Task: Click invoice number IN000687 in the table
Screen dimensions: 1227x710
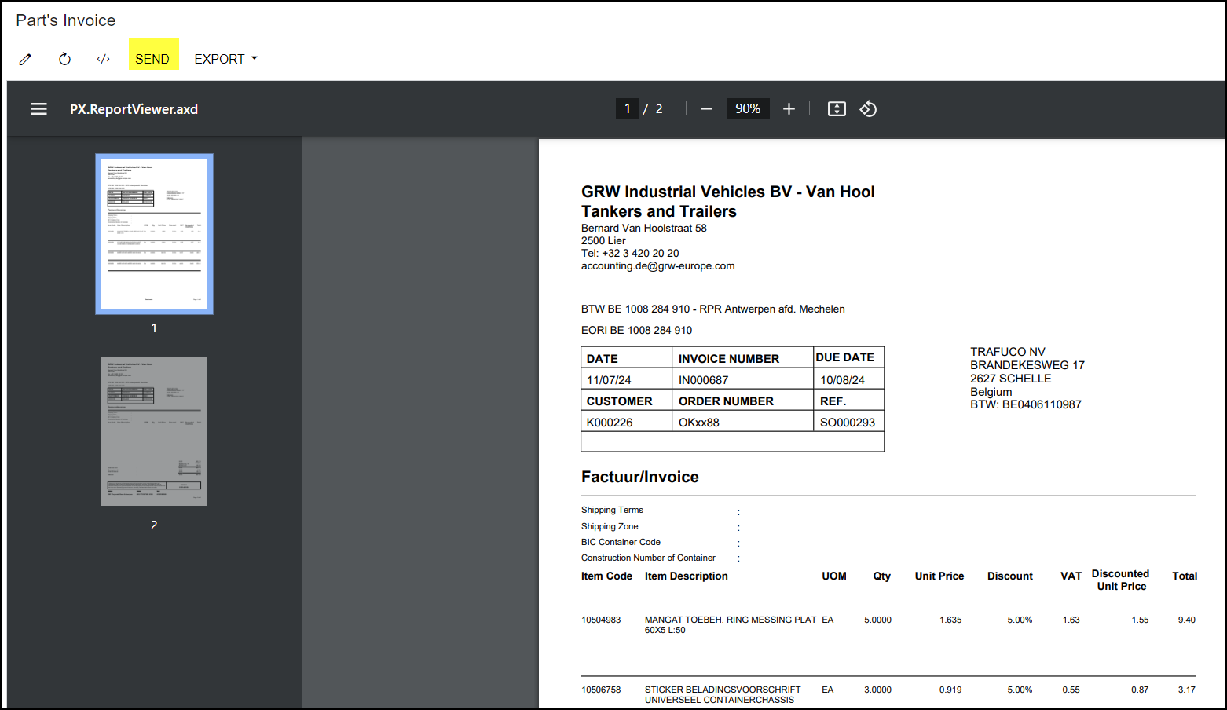Action: click(x=703, y=380)
